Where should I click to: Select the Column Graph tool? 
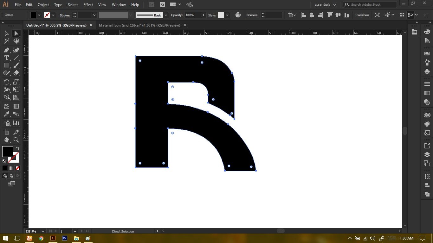[x=16, y=123]
